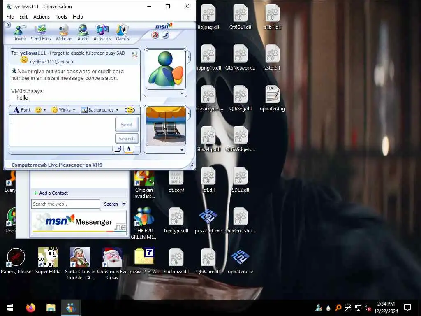Select Chicken Invaders desktop shortcut
The image size is (421, 316).
coord(144,185)
